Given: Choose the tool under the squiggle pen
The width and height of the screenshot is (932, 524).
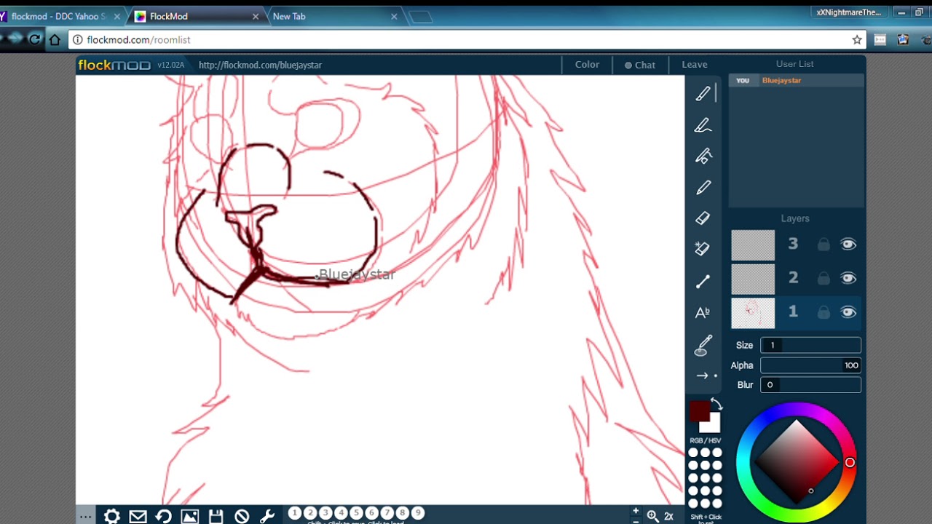Looking at the screenshot, I should coord(703,156).
